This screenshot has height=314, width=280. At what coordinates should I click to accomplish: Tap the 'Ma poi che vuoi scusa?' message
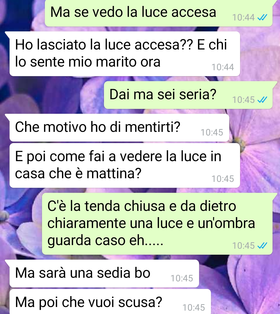coord(110,302)
